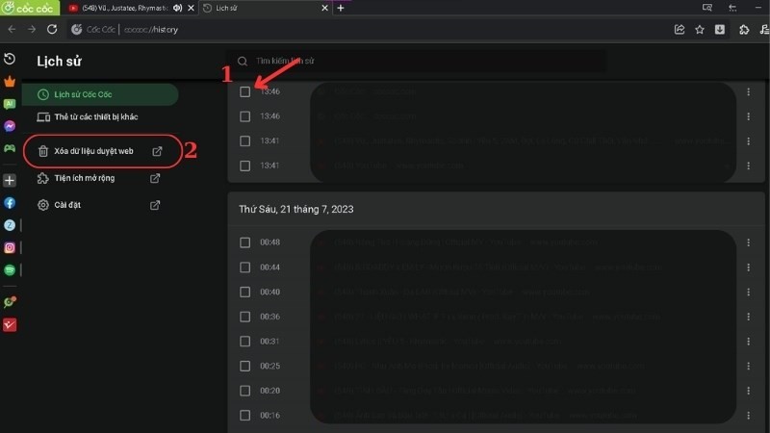770x433 pixels.
Task: Open the extensions puzzle icon in toolbar
Action: click(744, 30)
